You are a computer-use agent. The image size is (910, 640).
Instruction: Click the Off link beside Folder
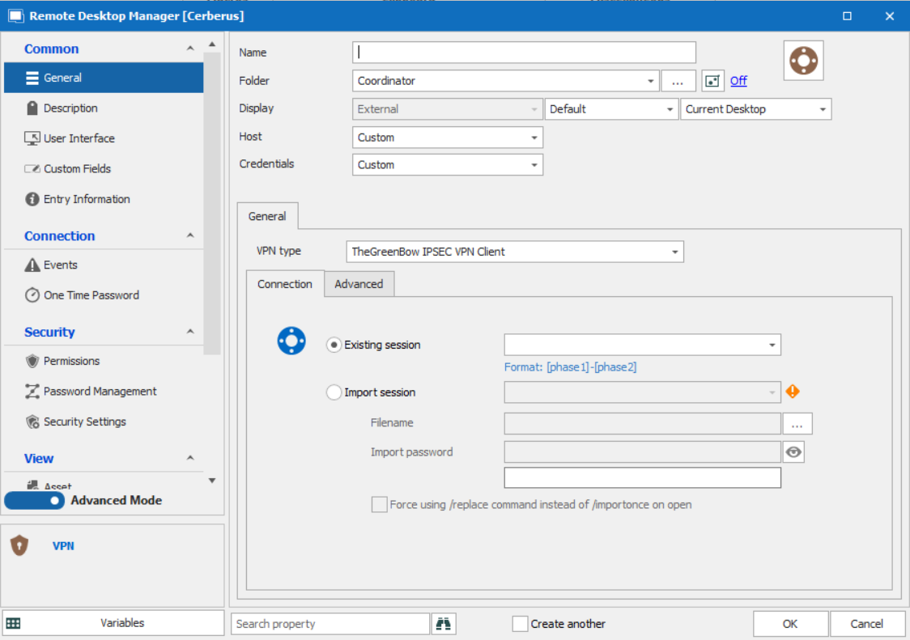click(x=738, y=81)
